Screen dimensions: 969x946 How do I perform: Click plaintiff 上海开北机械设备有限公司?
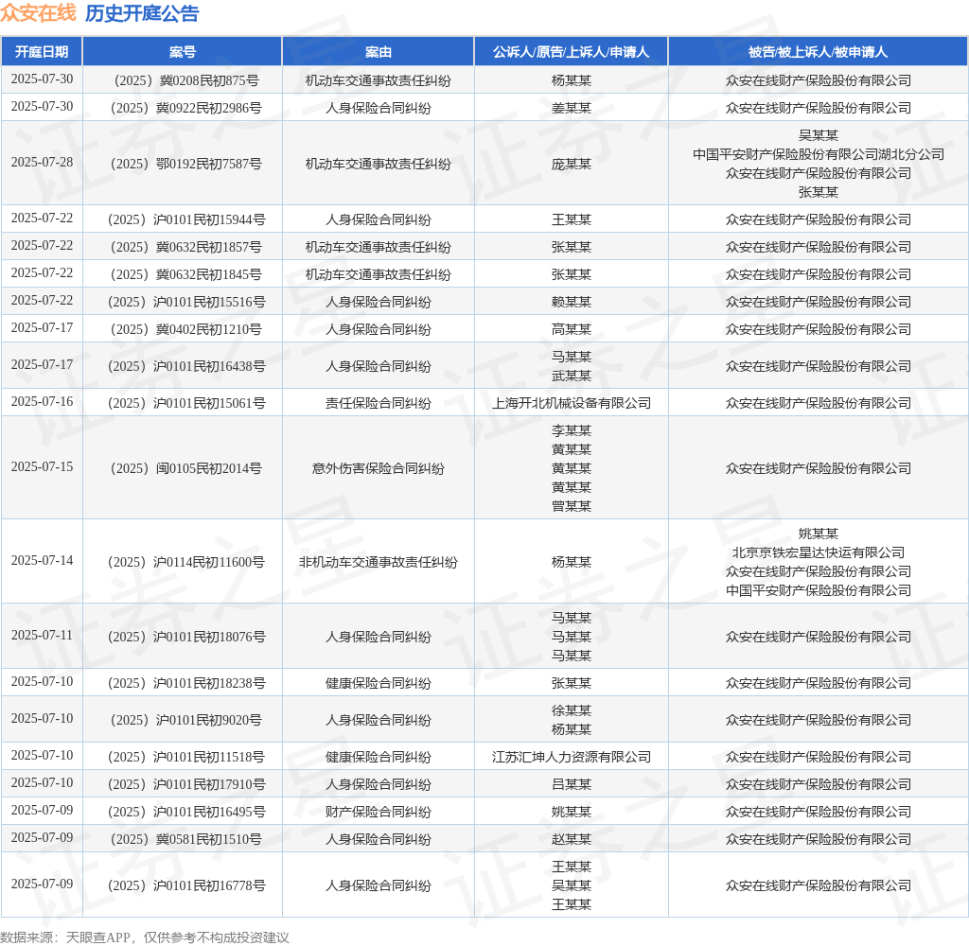click(x=571, y=404)
